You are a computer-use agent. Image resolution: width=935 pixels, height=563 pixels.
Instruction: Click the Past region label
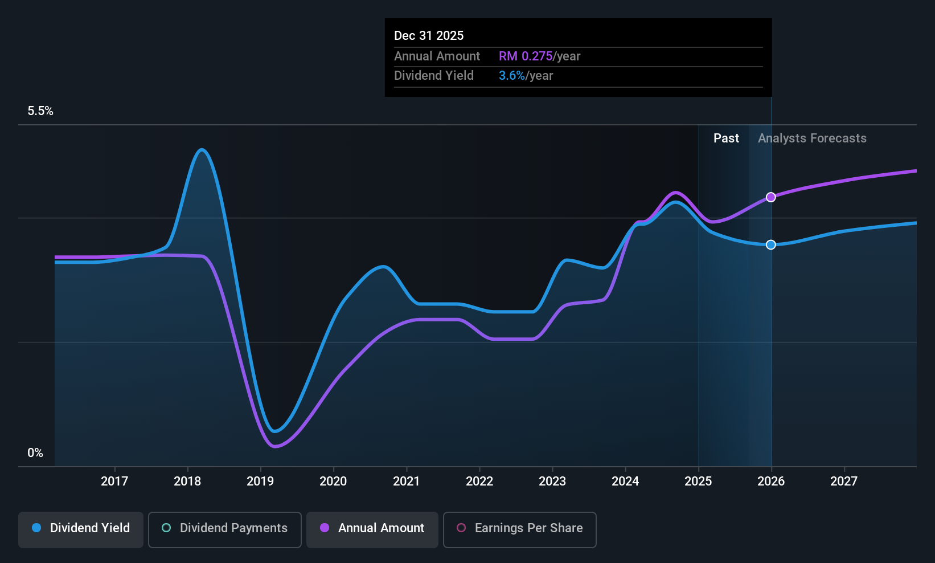coord(726,138)
